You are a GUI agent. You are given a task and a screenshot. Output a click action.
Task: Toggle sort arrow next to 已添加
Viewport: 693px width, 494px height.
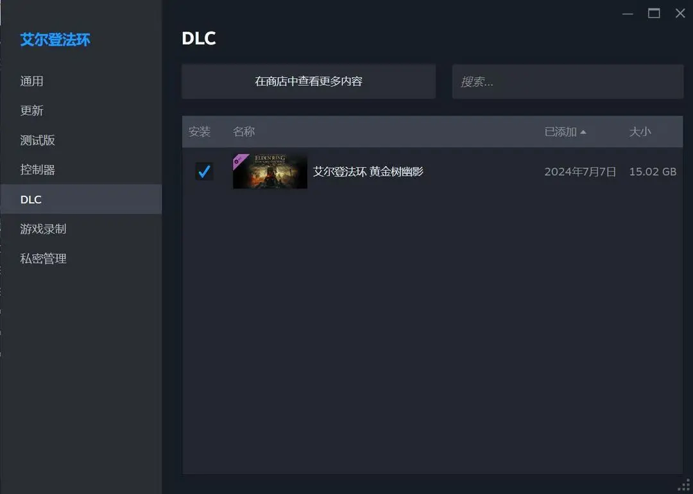(x=583, y=132)
